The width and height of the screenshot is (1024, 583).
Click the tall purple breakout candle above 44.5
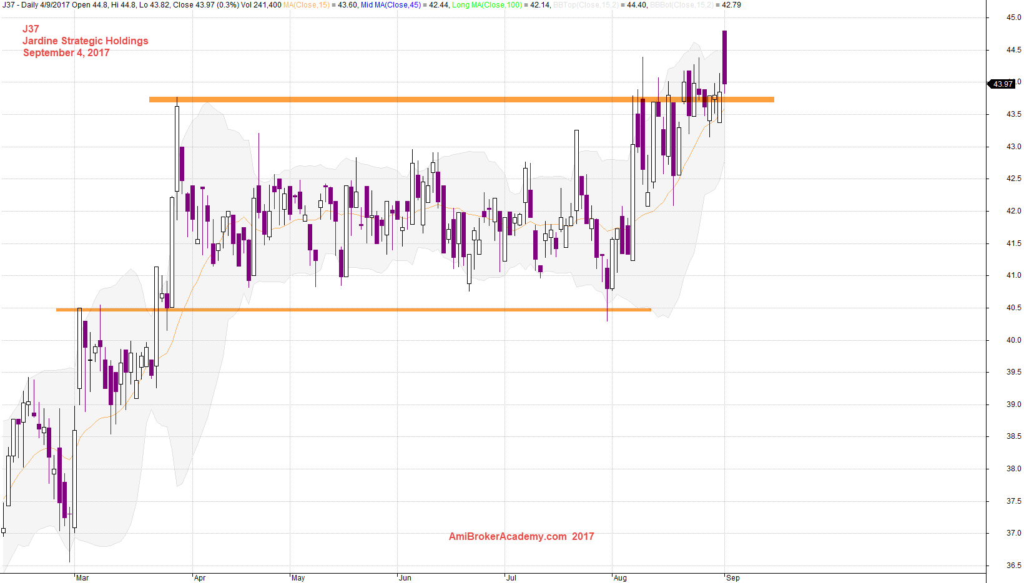(724, 57)
